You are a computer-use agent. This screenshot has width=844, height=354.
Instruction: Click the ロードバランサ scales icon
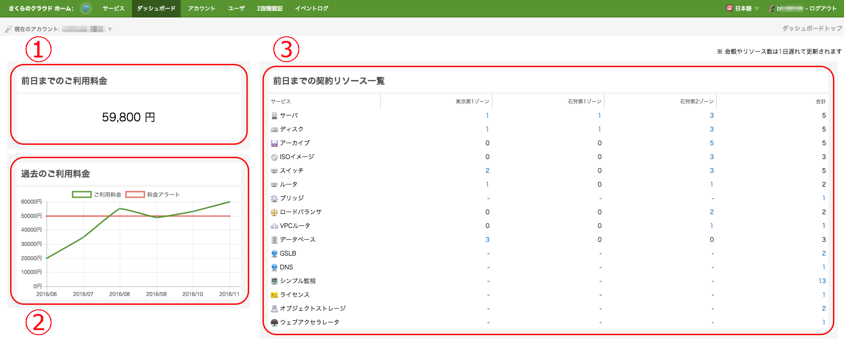click(x=274, y=212)
